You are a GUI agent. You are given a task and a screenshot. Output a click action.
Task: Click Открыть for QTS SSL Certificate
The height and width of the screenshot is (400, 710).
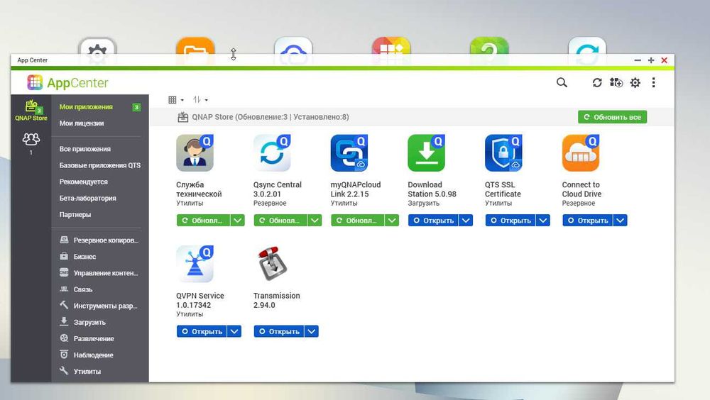510,221
